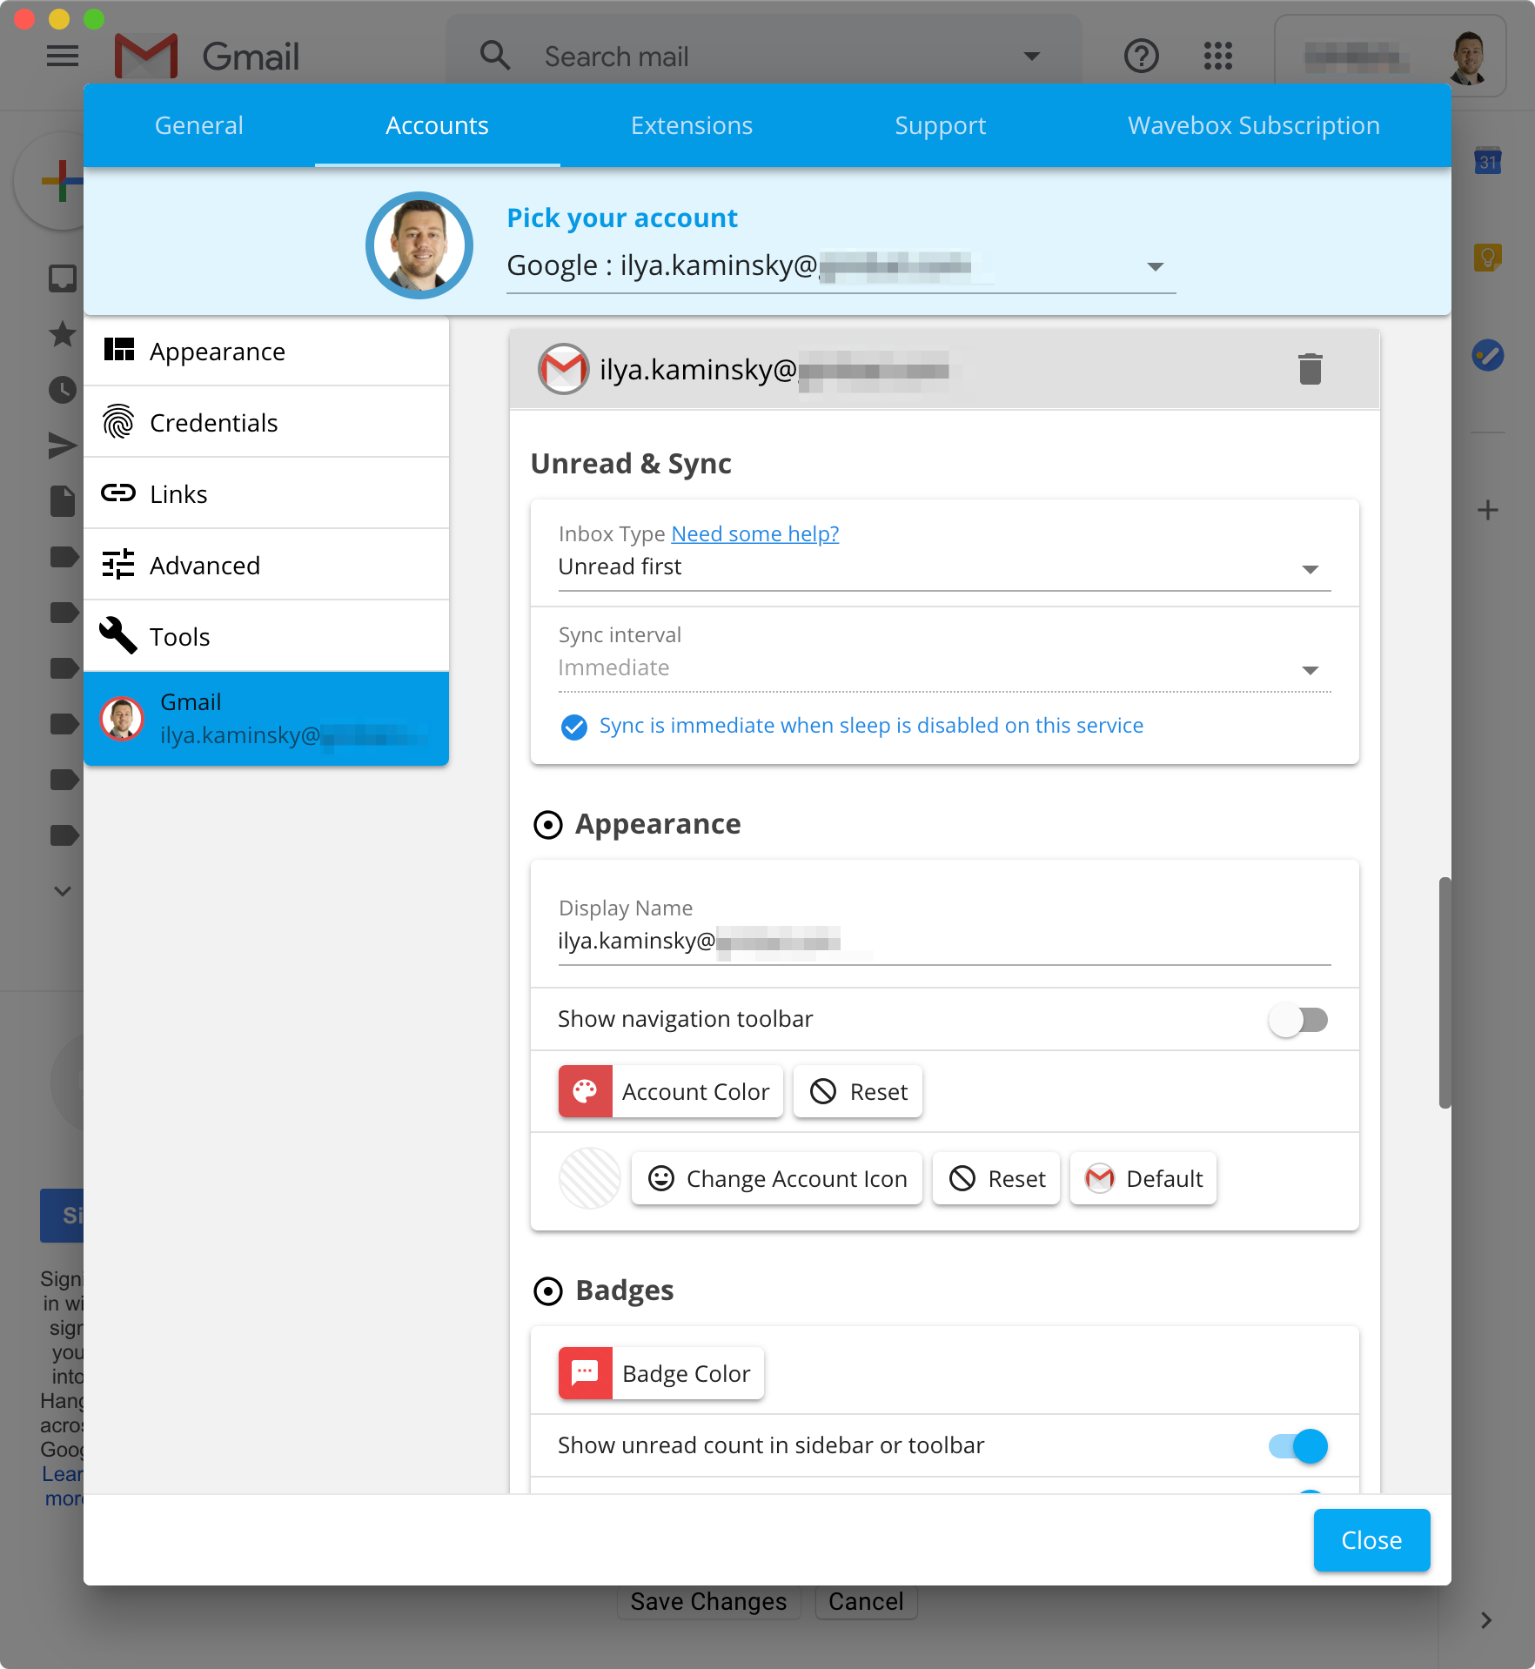The width and height of the screenshot is (1535, 1669).
Task: Restore the Default Gmail account icon
Action: click(1143, 1178)
